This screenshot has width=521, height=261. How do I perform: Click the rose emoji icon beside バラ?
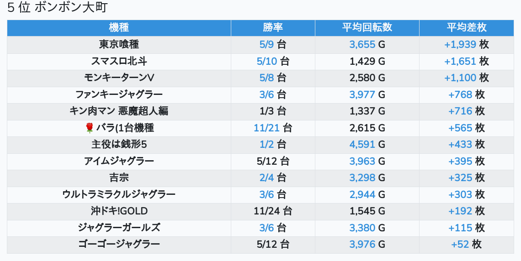click(x=90, y=128)
